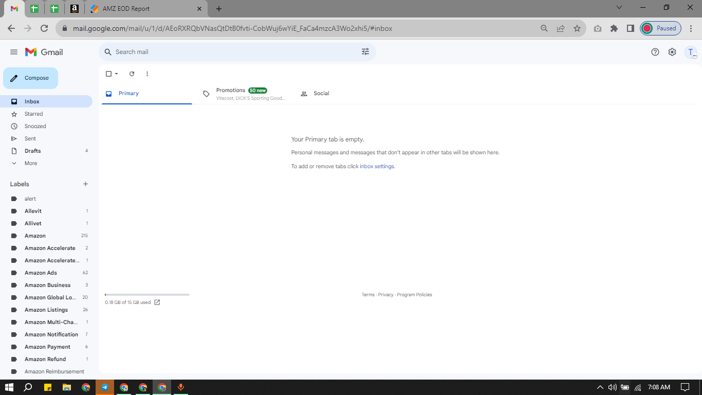Viewport: 702px width, 395px height.
Task: Reload the page in Chrome
Action: [x=44, y=28]
